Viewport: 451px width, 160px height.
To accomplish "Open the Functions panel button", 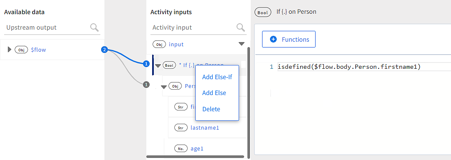I will pos(289,39).
